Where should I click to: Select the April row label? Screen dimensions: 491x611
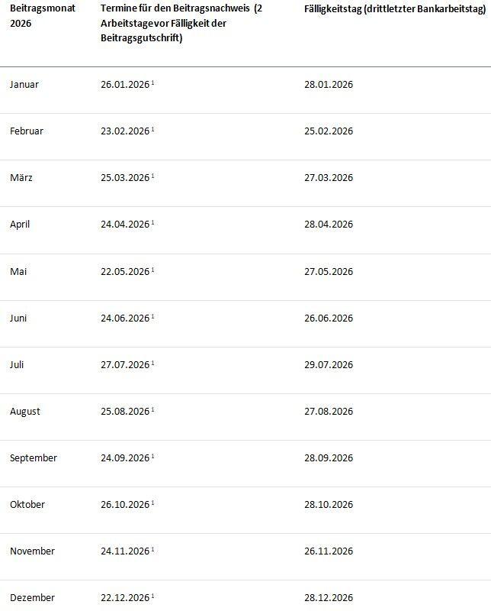[20, 225]
